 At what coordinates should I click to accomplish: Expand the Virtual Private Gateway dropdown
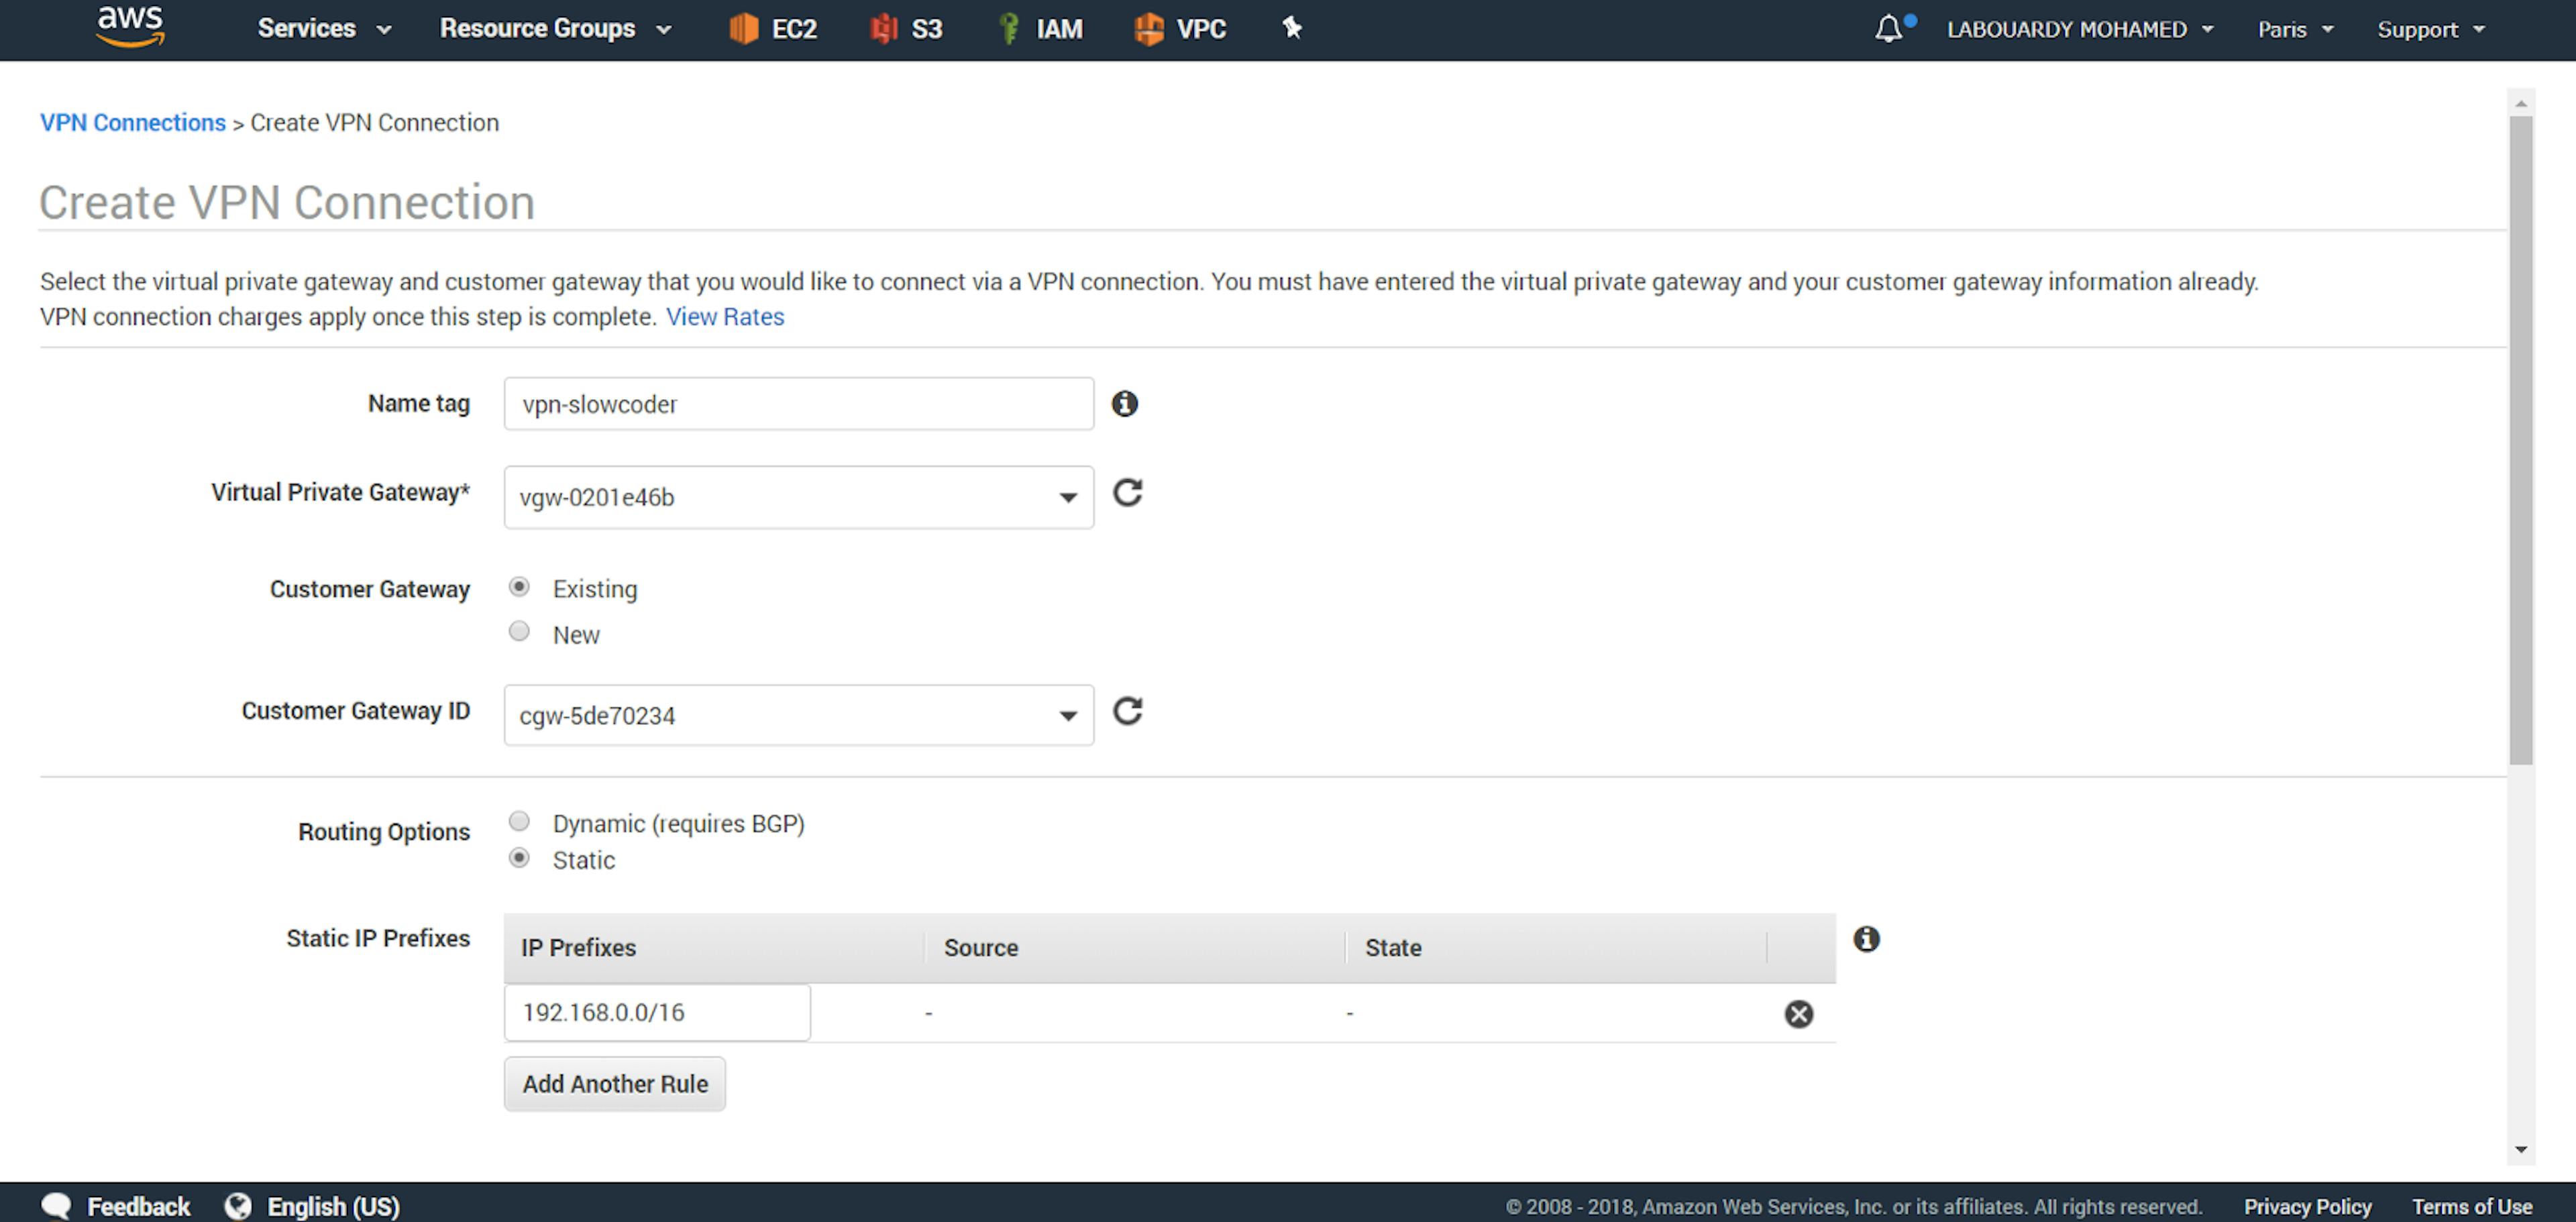click(x=798, y=497)
